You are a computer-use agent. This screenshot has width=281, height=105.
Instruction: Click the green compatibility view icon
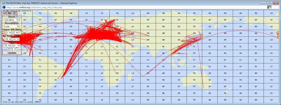pyautogui.click(x=269, y=7)
